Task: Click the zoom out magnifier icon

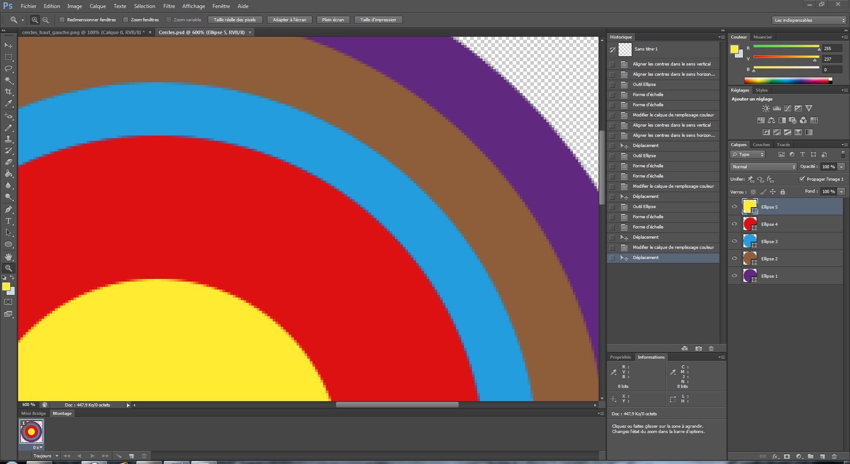Action: pyautogui.click(x=46, y=20)
